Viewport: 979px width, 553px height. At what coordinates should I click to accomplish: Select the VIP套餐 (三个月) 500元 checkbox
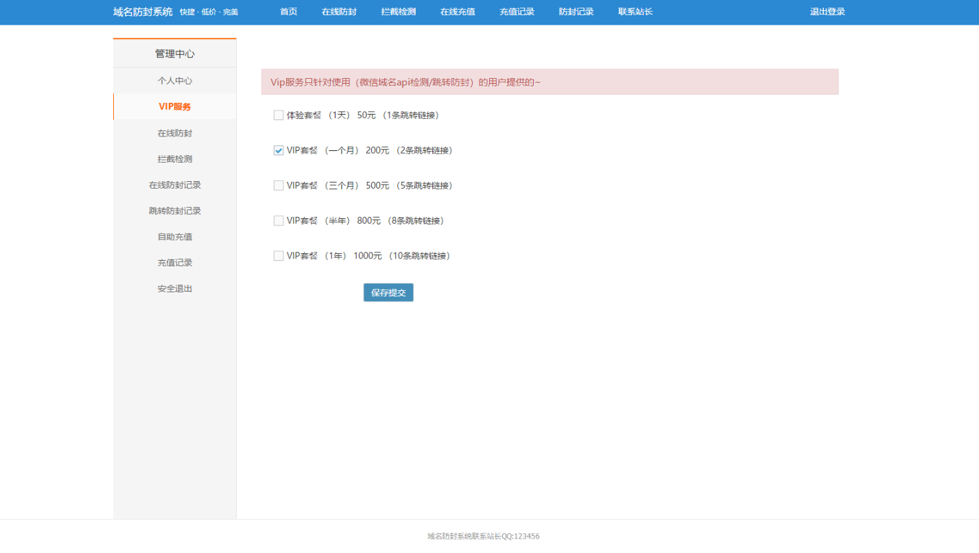pos(279,185)
